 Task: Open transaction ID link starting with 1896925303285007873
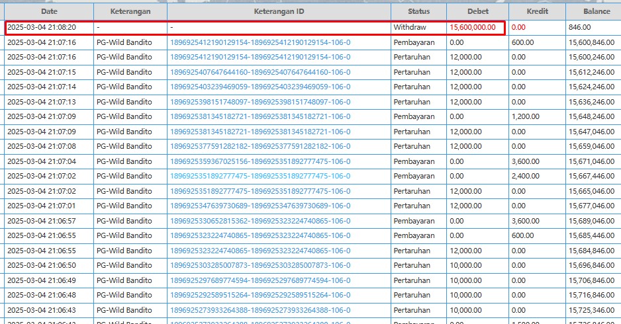260,265
